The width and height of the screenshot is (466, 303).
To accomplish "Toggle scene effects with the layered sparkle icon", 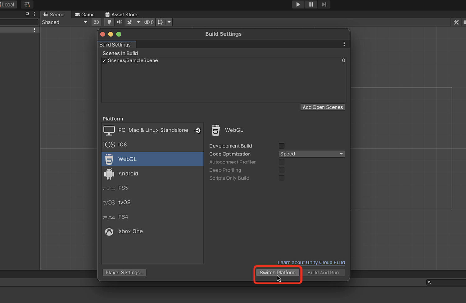I will point(130,22).
